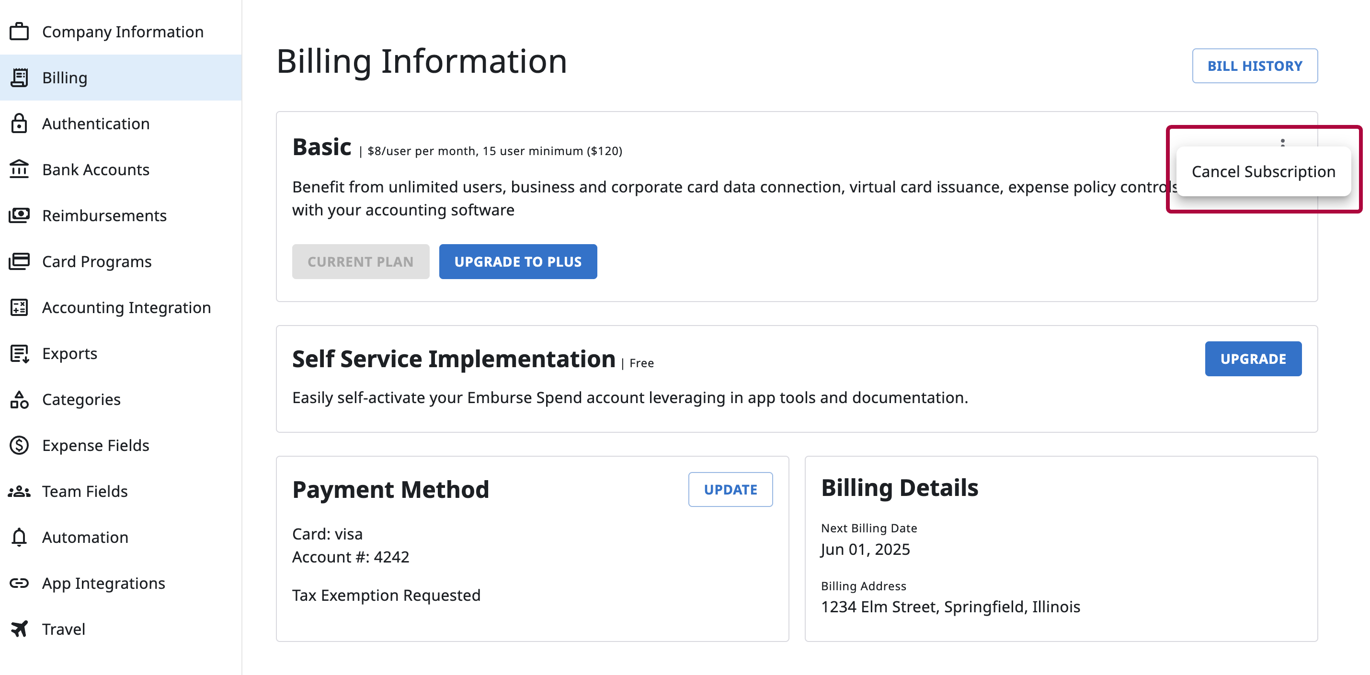This screenshot has height=675, width=1370.
Task: Click the Automation bell icon
Action: pyautogui.click(x=19, y=537)
